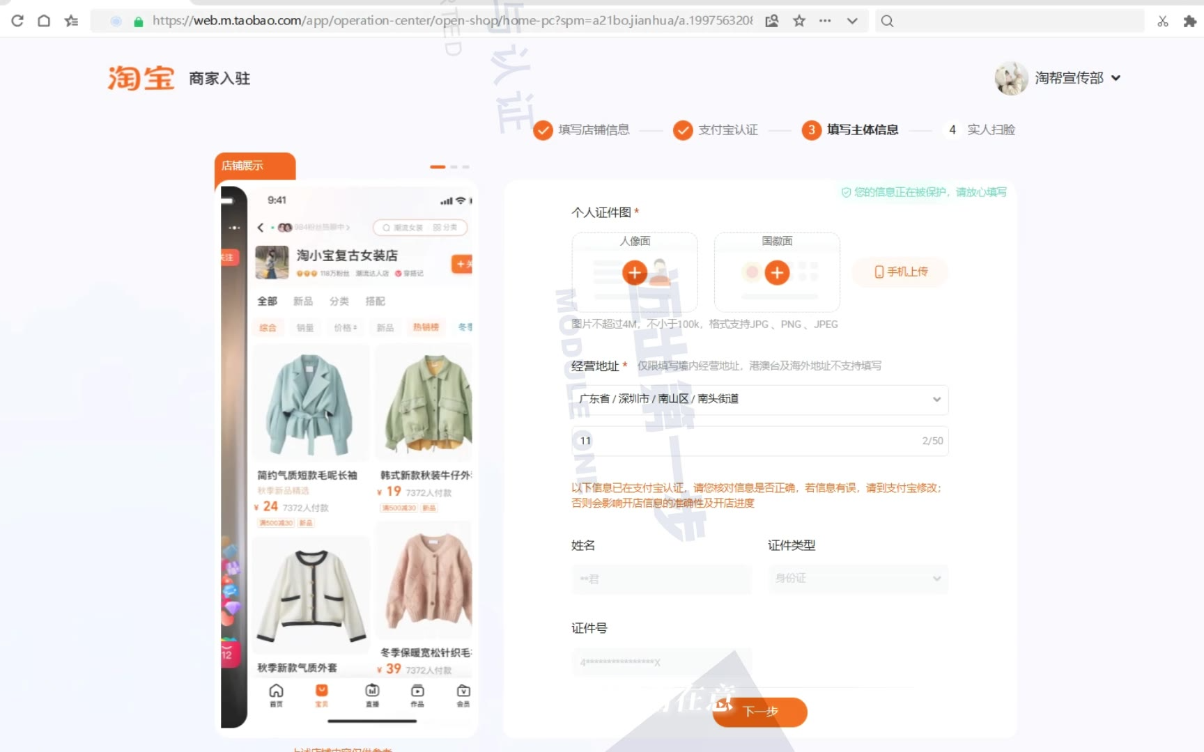Tap the 会员 member icon in the preview
Viewport: 1204px width, 752px height.
[463, 695]
